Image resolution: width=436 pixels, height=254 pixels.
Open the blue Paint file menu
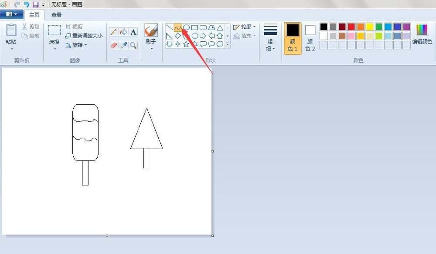coord(12,14)
